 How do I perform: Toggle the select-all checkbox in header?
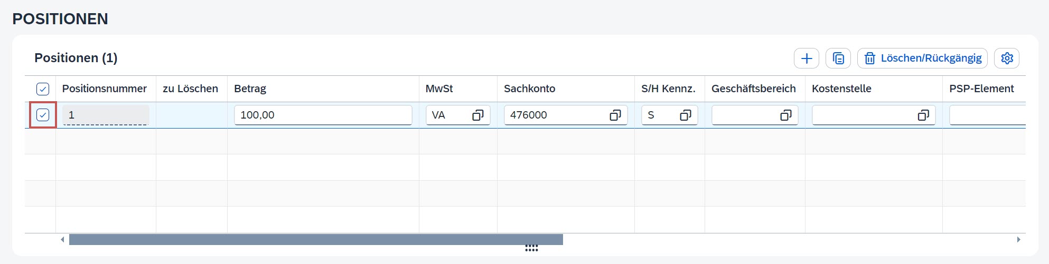coord(43,89)
